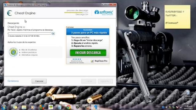196x110 pixels.
Task: Click the 'proceso de descarga' progress bar in the header
Action: coord(76,13)
